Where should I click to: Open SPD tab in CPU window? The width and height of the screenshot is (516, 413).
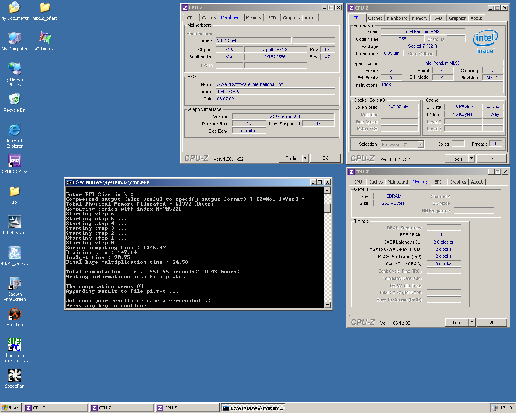[x=438, y=18]
